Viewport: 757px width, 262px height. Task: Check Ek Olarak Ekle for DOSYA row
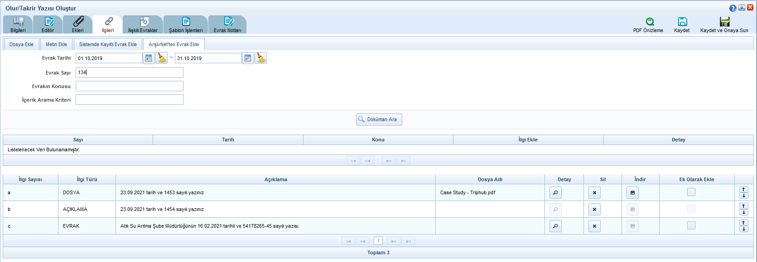pyautogui.click(x=691, y=192)
